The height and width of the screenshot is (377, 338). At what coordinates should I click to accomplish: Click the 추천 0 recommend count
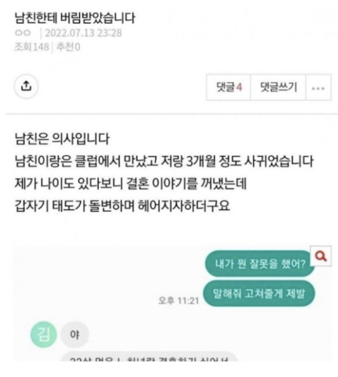pyautogui.click(x=68, y=47)
